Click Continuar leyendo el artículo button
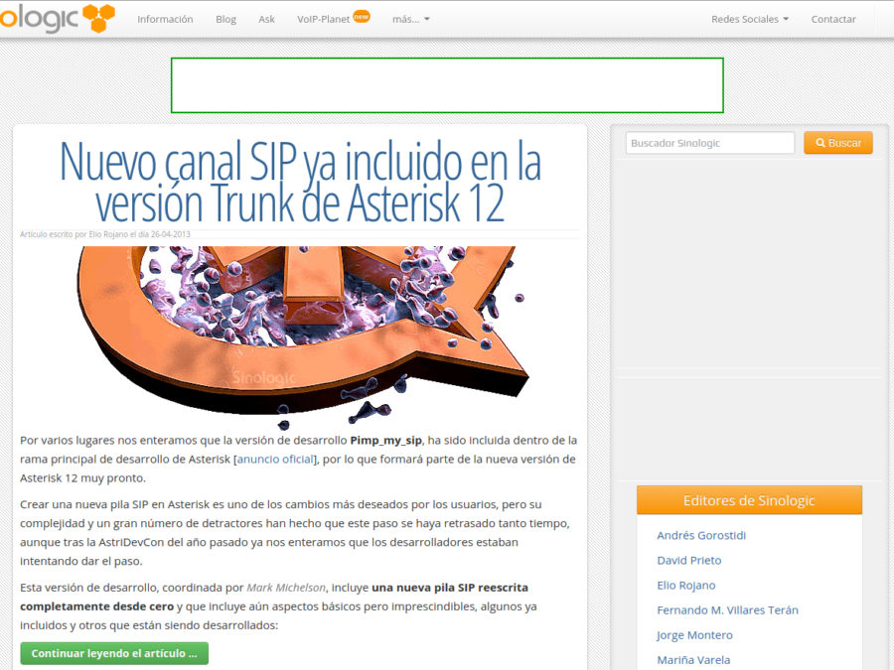The height and width of the screenshot is (670, 894). coord(114,653)
